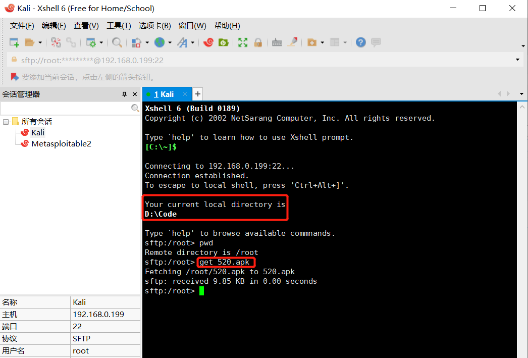This screenshot has width=528, height=358.
Task: Expand the Properties dropdown arrow
Action: click(x=101, y=42)
